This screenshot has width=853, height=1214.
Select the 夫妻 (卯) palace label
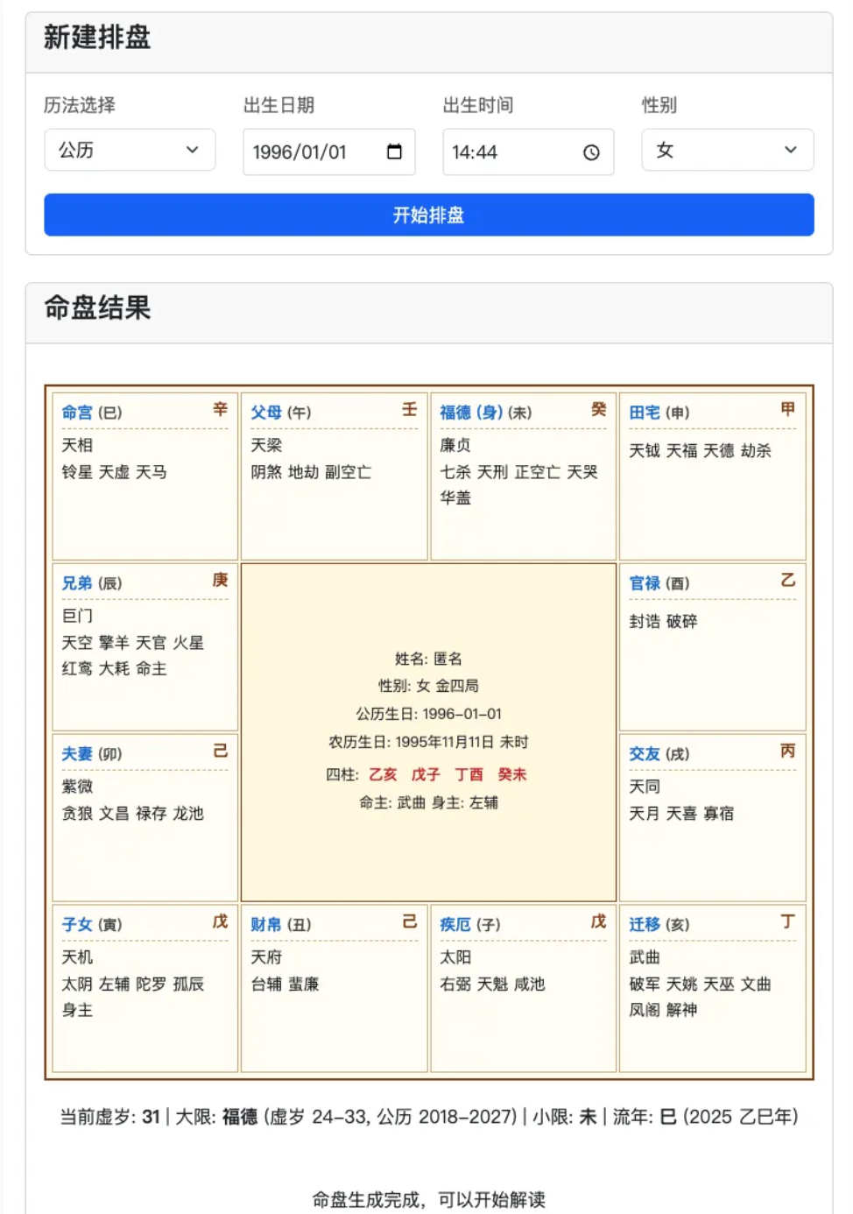[92, 753]
